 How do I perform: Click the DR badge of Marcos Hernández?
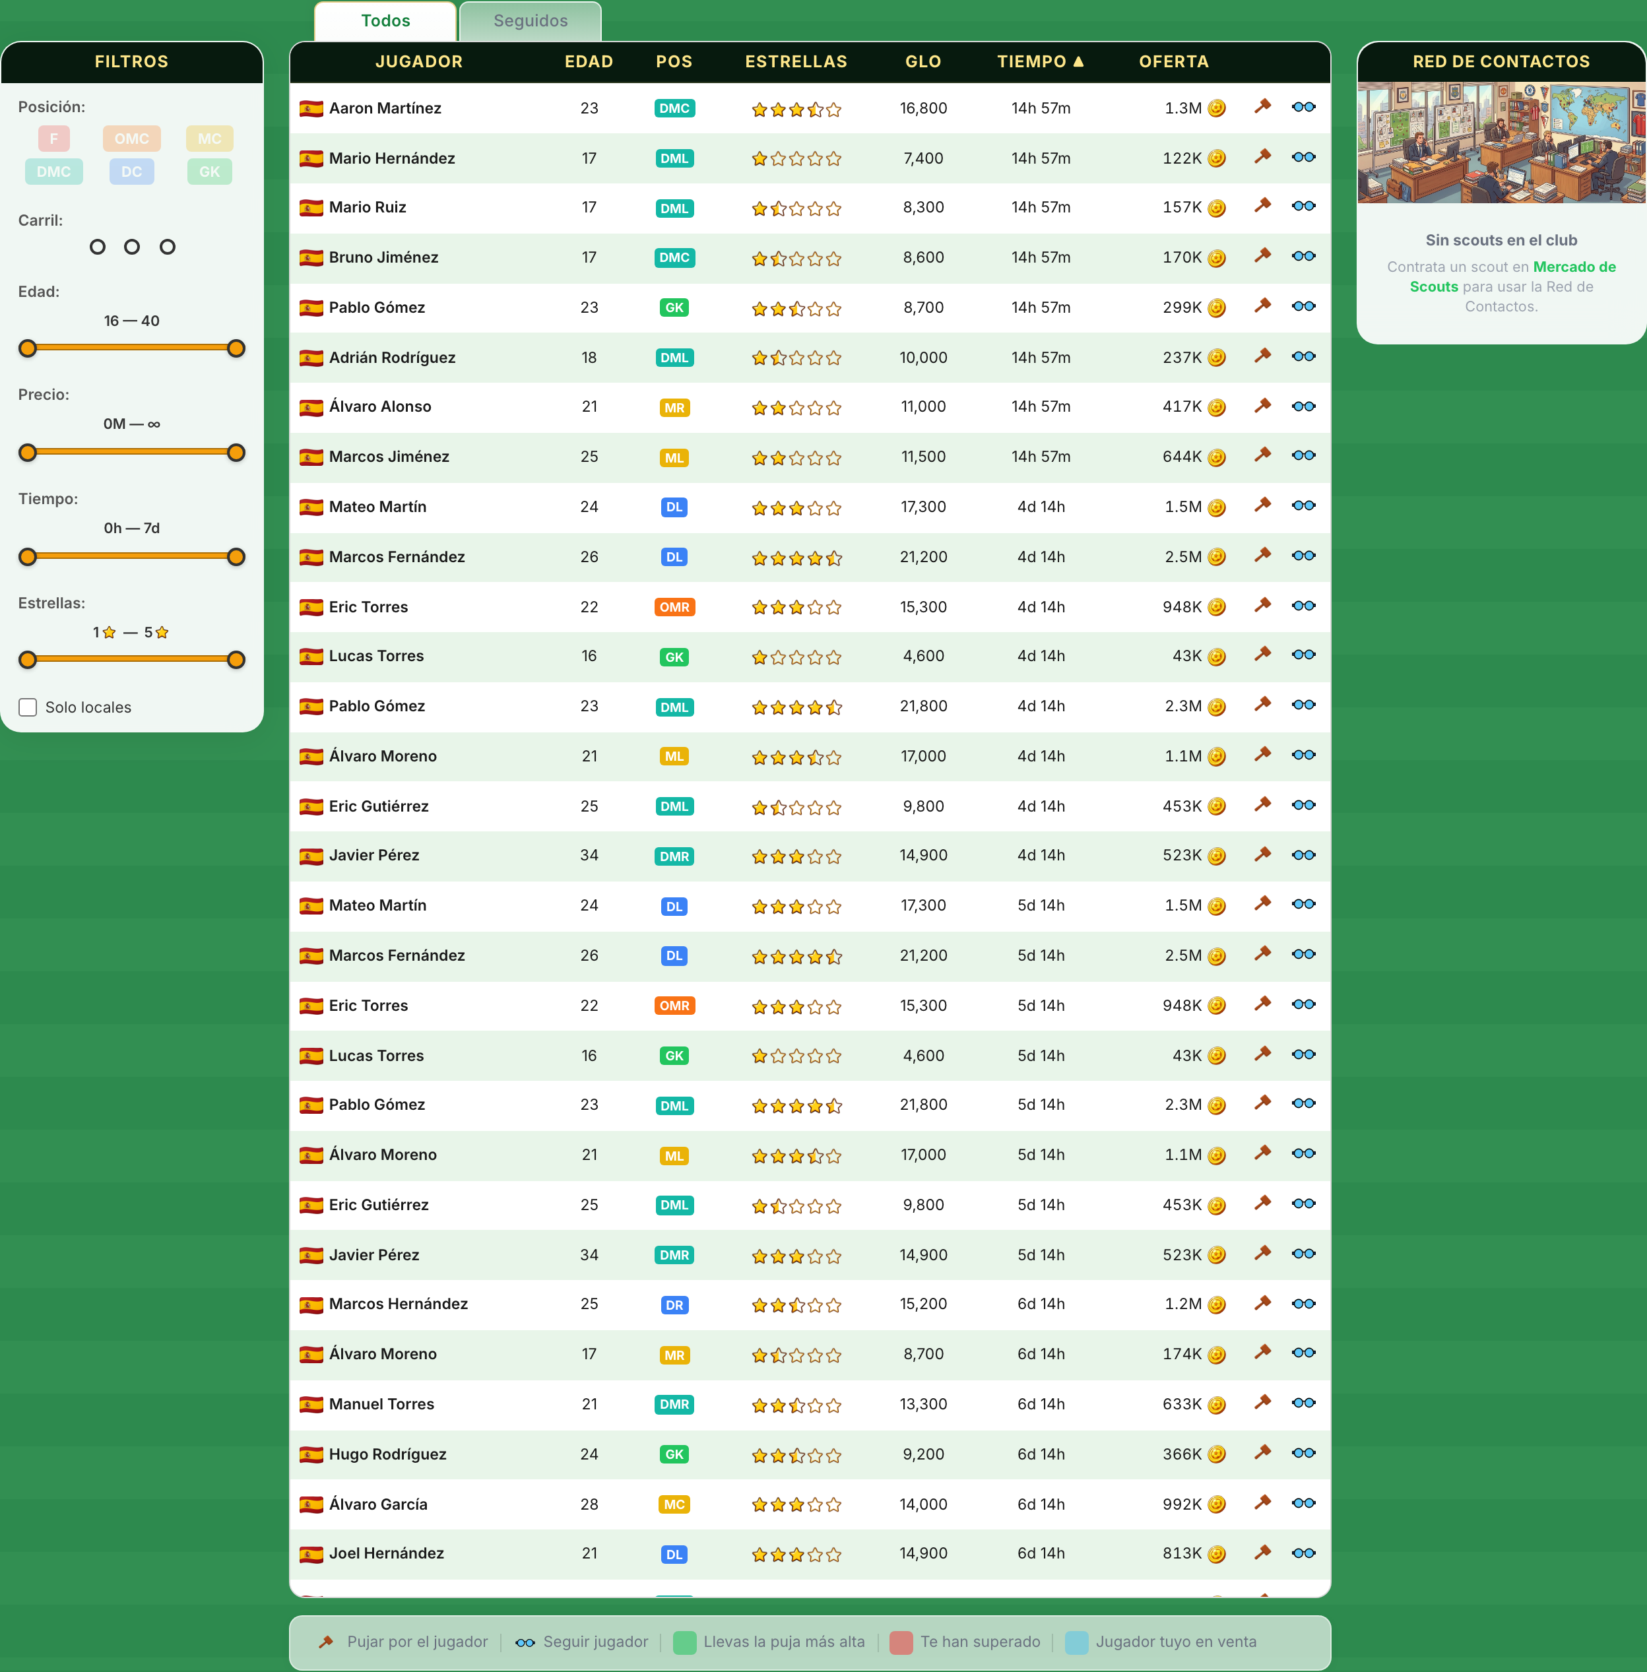[674, 1304]
